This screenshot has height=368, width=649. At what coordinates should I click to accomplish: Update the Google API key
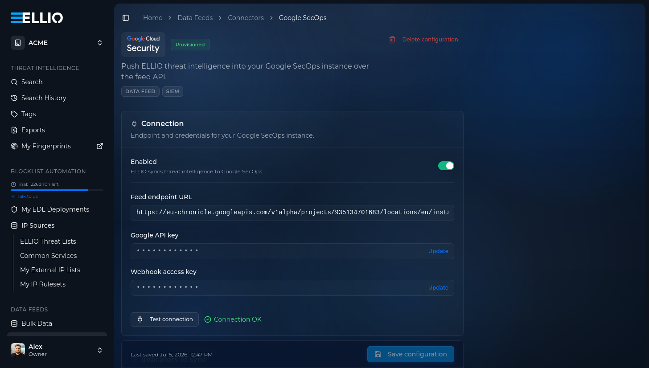438,251
